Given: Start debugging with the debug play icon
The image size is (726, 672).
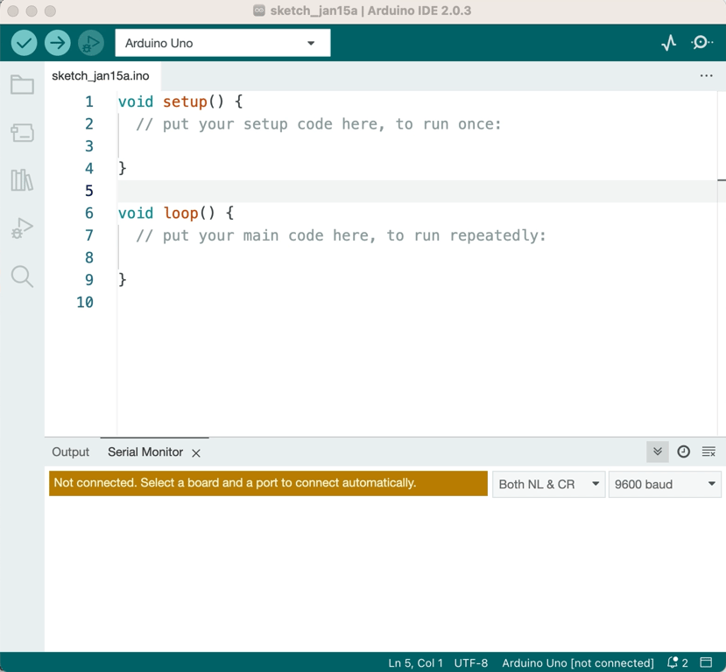Looking at the screenshot, I should [90, 43].
